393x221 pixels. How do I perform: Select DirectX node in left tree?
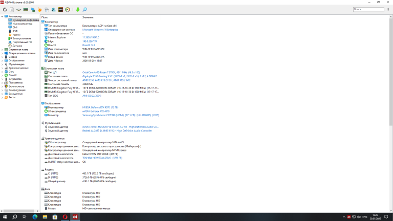click(12, 75)
